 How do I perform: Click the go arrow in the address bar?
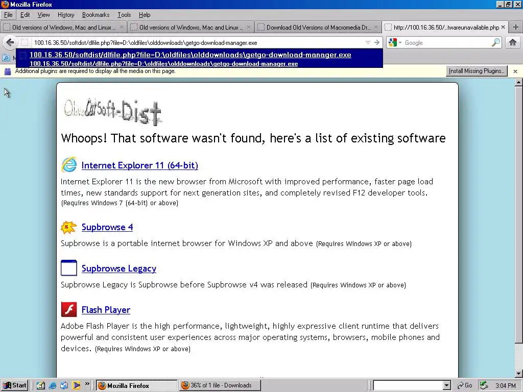point(377,43)
